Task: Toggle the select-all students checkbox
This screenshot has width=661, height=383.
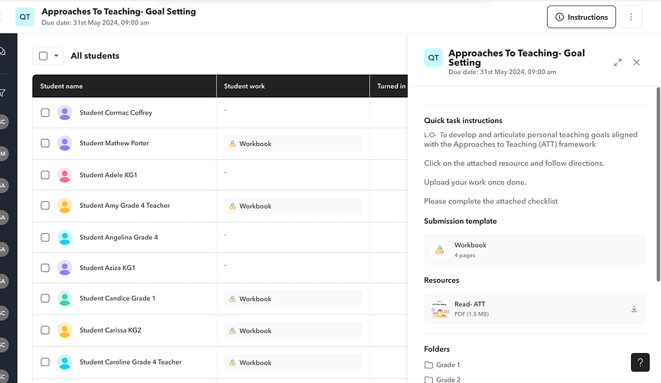Action: point(44,56)
